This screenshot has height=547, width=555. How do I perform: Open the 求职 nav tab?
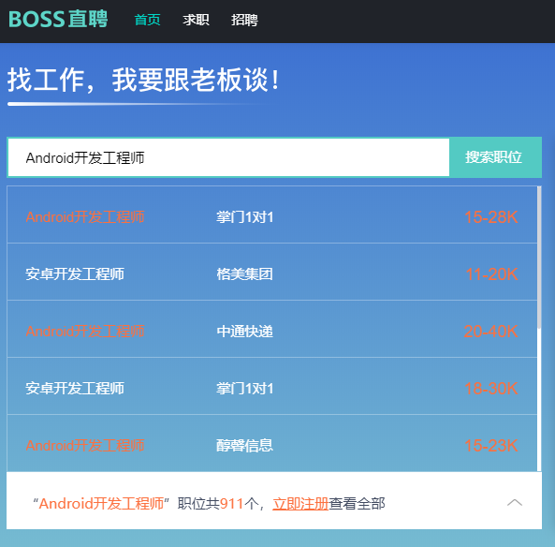[x=197, y=20]
